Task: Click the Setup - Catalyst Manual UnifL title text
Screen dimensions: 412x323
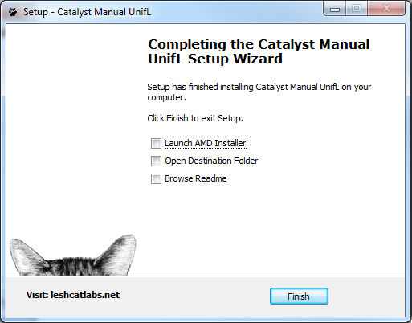Action: tap(87, 12)
